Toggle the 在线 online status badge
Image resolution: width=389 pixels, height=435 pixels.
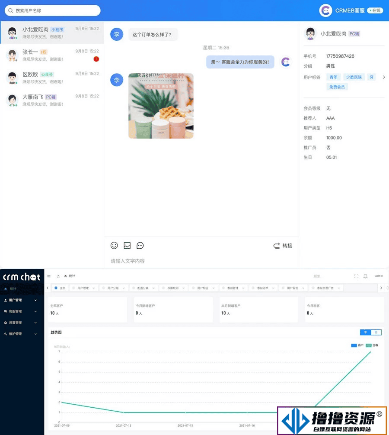(375, 10)
